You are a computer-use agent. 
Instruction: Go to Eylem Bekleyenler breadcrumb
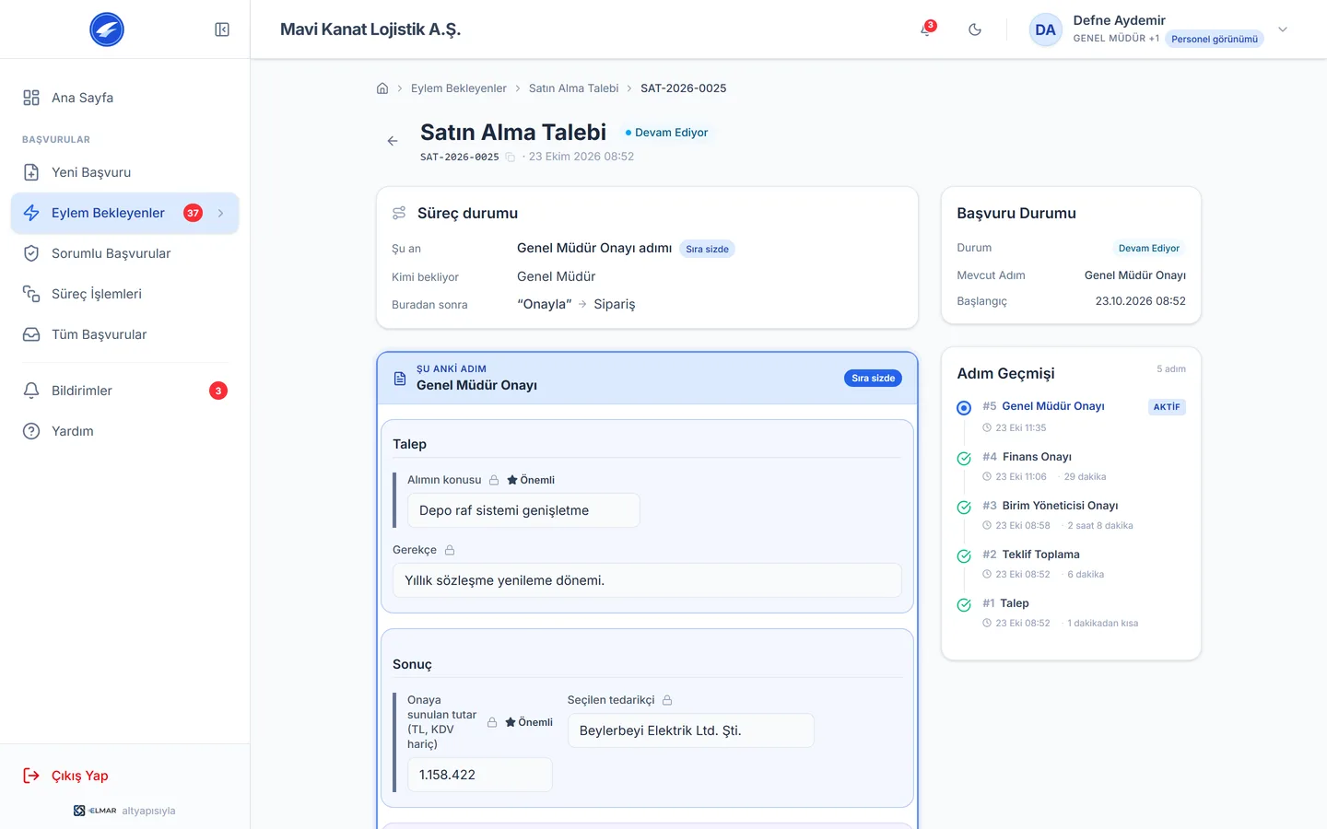click(x=459, y=88)
